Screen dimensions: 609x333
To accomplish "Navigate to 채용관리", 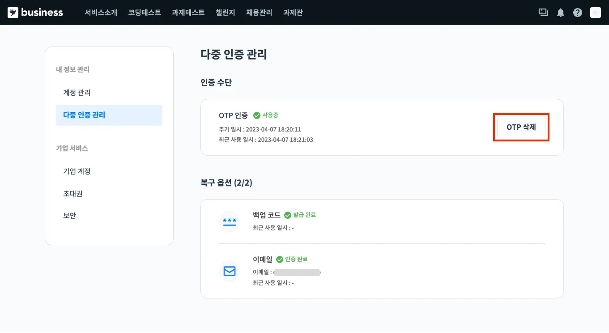I will [x=259, y=12].
